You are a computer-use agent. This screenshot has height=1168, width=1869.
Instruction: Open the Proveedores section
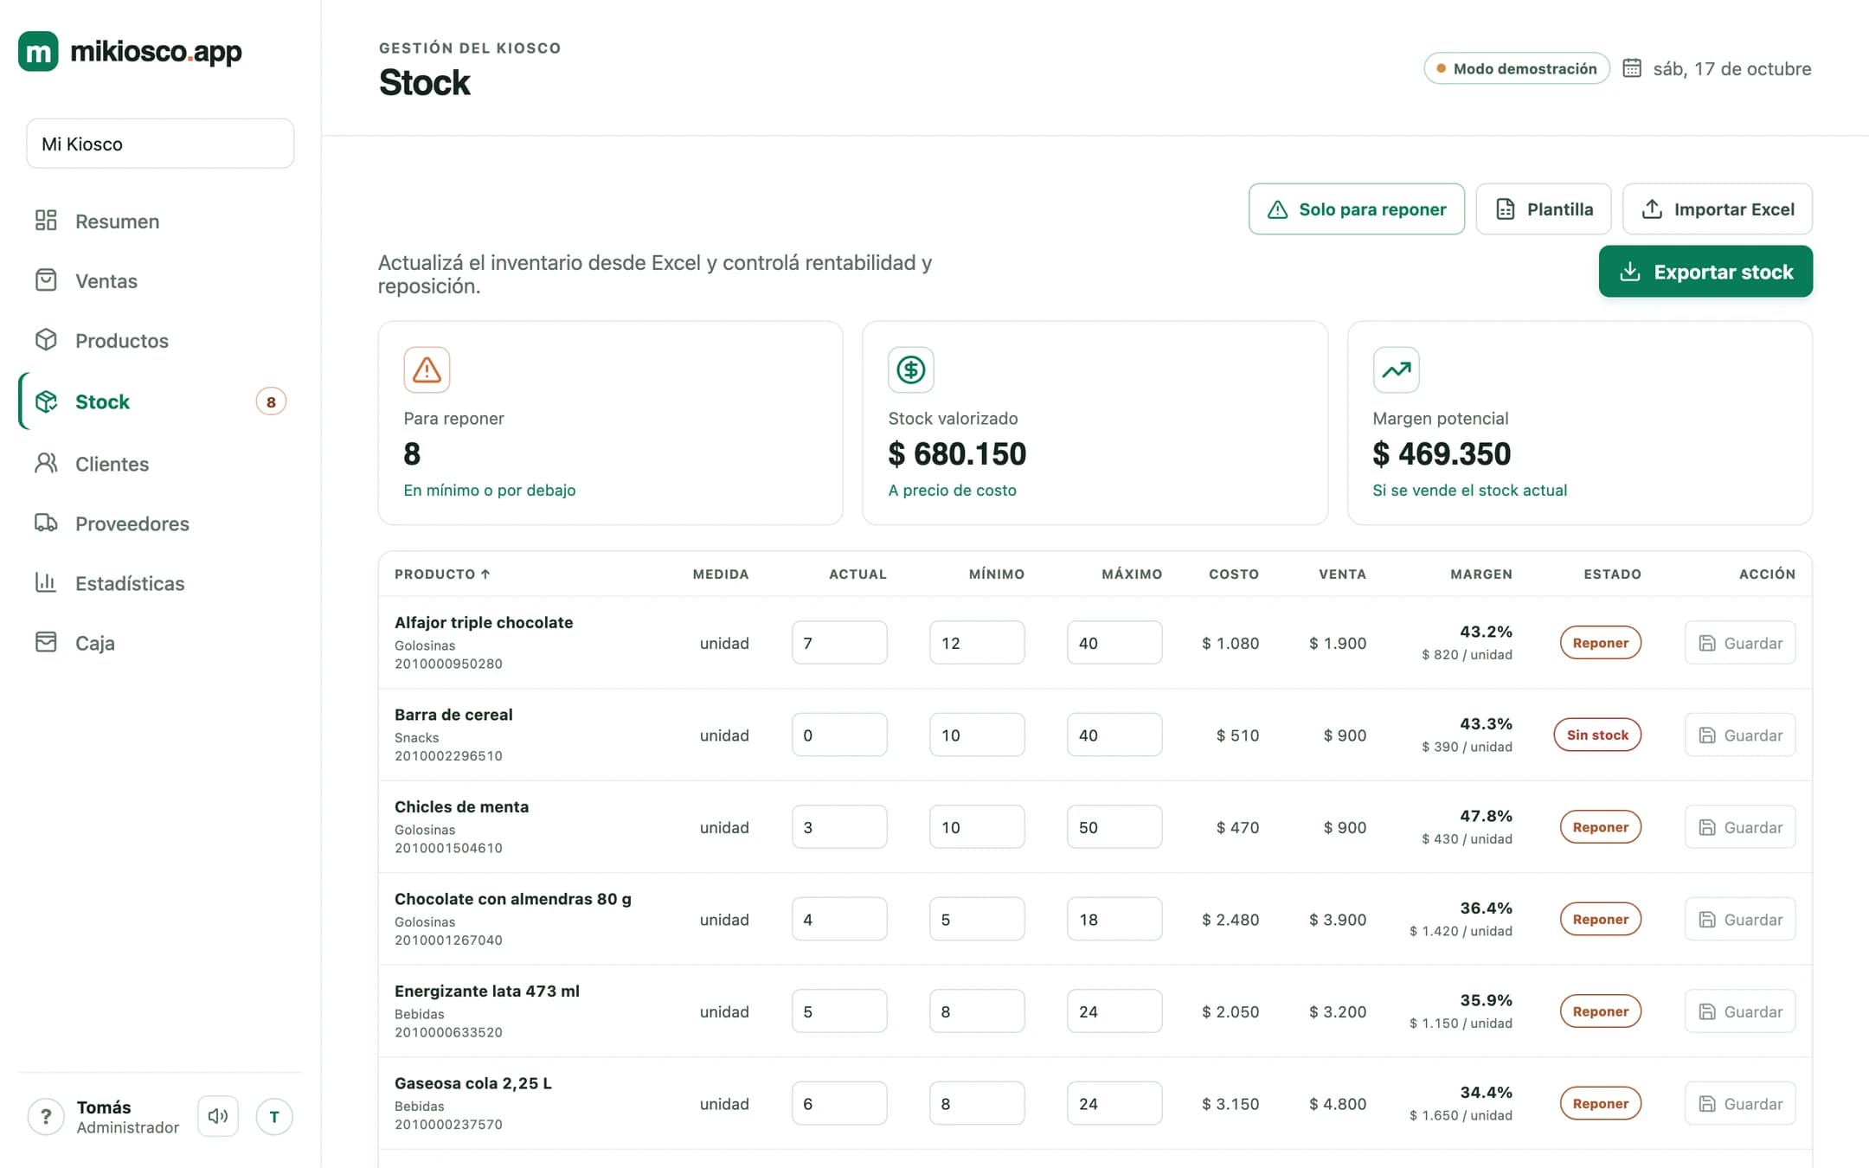(160, 523)
